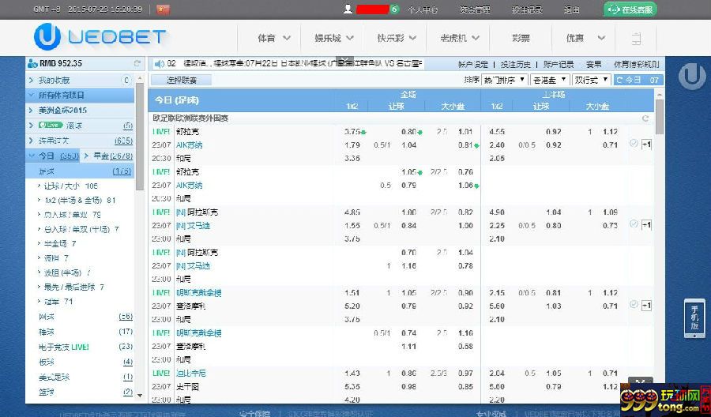711x417 pixels.
Task: Click the AIK team name in first match
Action: point(189,145)
